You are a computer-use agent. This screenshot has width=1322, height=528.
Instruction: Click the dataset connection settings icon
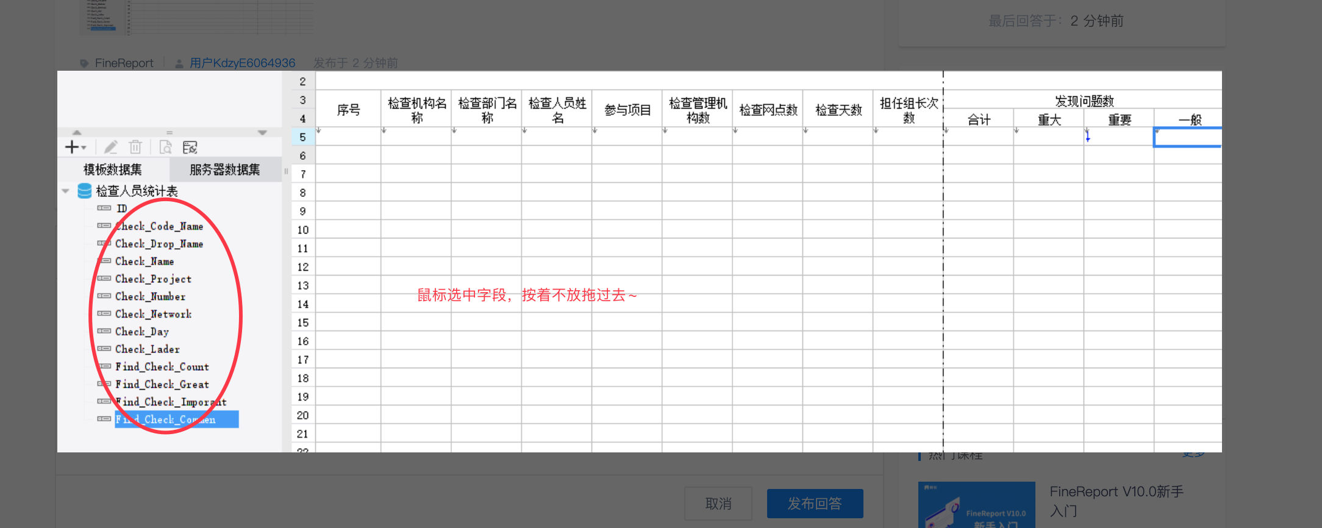coord(190,147)
